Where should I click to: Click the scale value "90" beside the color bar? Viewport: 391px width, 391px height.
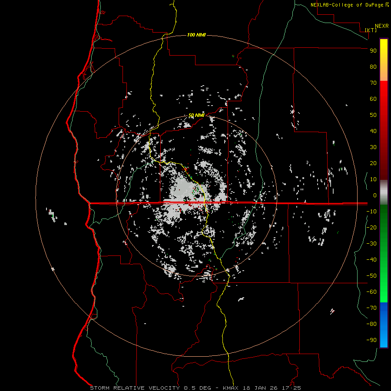pos(373,51)
